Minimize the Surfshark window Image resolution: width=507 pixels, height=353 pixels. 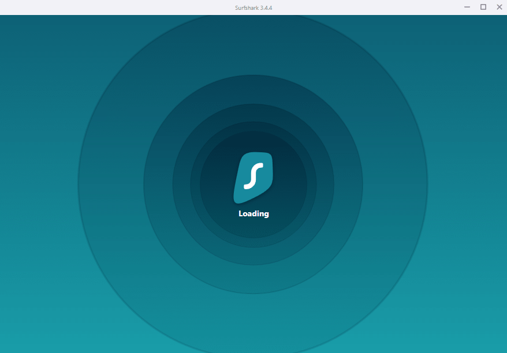pos(467,7)
